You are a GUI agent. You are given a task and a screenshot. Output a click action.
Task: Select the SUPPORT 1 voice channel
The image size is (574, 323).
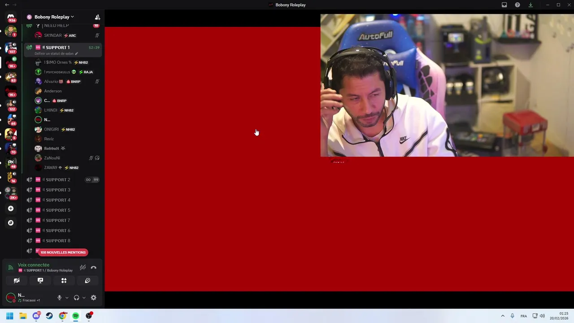[x=62, y=50]
